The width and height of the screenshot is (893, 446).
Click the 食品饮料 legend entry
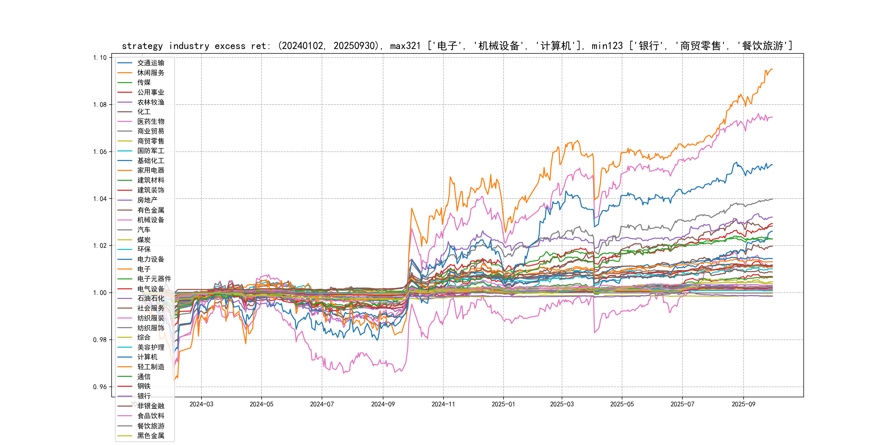[150, 416]
